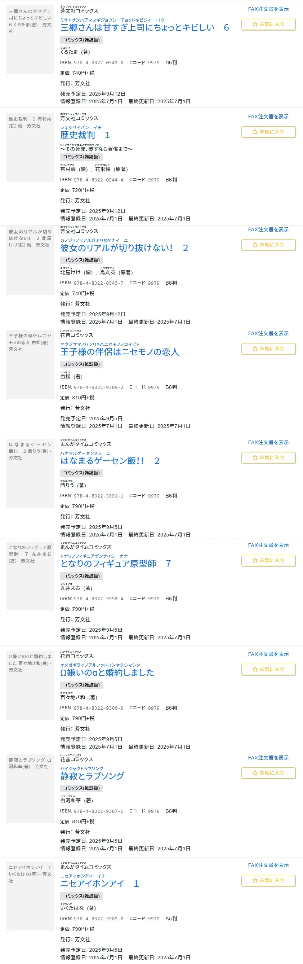303x964 pixels.
Task: Click the star icon for となりのフィギュア原型師 7
Action: click(255, 560)
